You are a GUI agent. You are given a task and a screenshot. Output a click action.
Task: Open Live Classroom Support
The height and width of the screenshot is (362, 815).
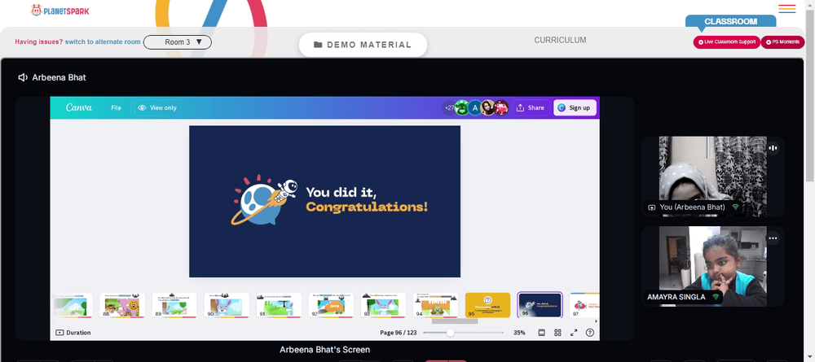pos(727,42)
